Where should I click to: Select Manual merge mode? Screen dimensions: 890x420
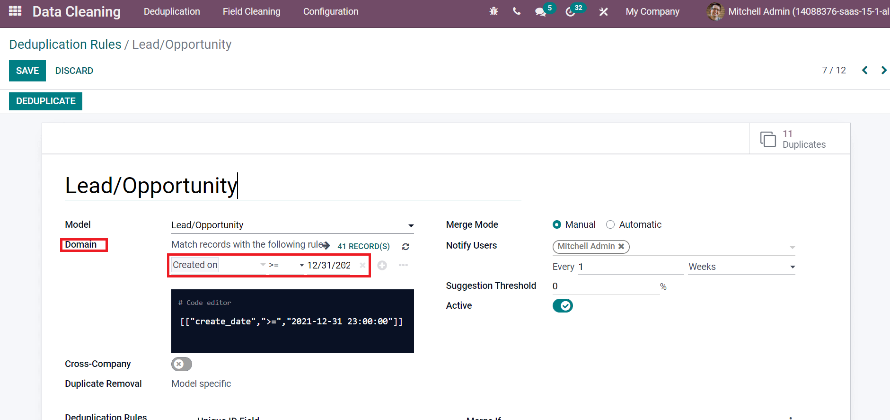557,224
